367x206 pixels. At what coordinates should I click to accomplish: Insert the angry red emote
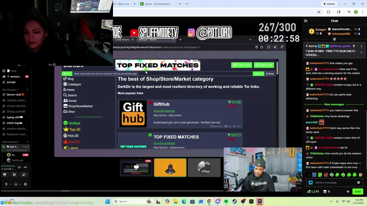[326, 175]
